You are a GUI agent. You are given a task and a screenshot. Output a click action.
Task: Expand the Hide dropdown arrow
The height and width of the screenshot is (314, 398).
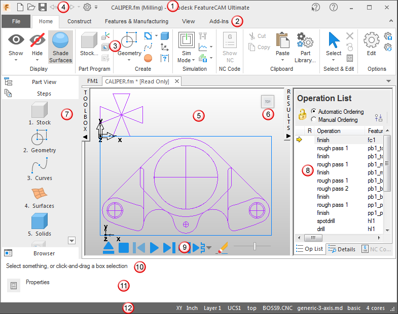pyautogui.click(x=38, y=60)
